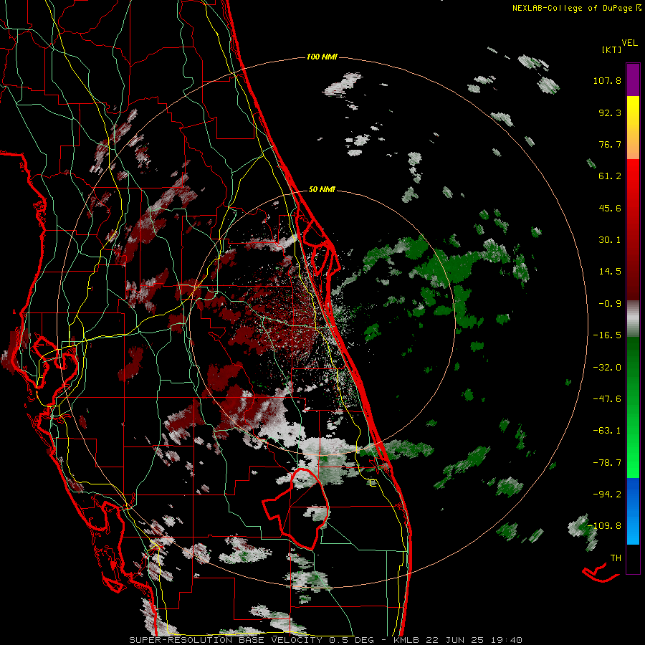Select the 61.2 value on velocity scale
This screenshot has height=645, width=645.
tap(610, 176)
